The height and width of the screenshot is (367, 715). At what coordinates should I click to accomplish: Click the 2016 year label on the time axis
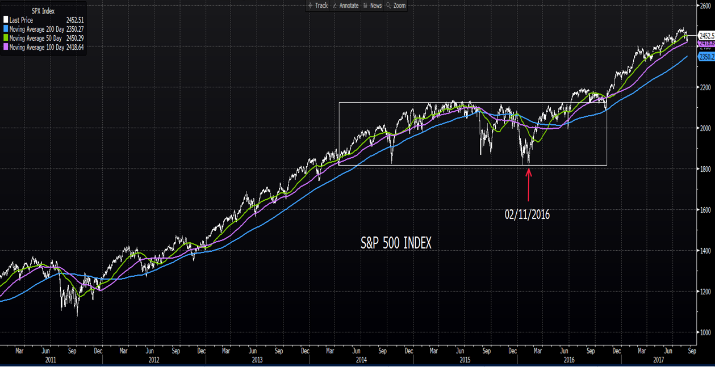click(569, 360)
